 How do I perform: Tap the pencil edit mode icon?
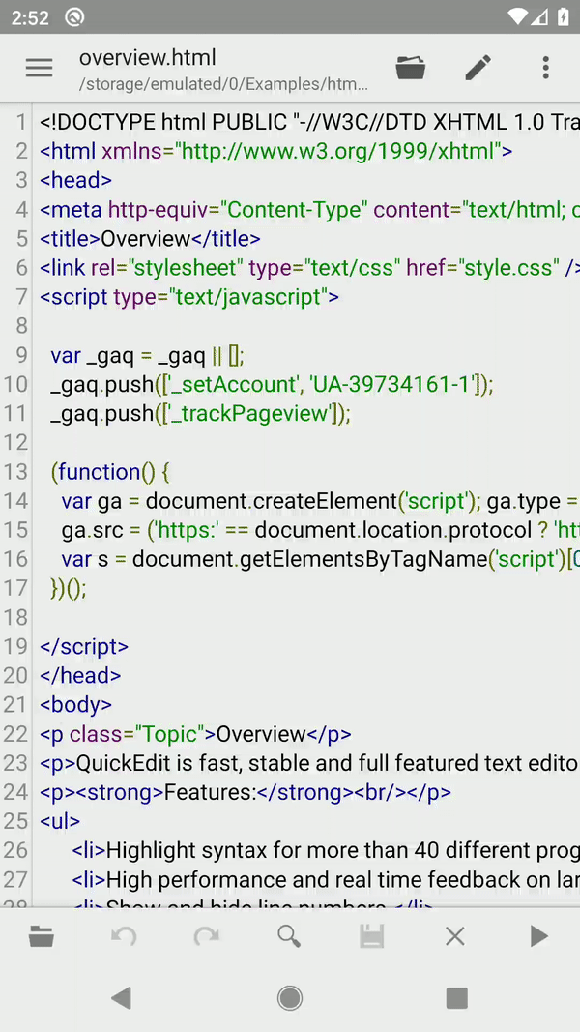[478, 68]
